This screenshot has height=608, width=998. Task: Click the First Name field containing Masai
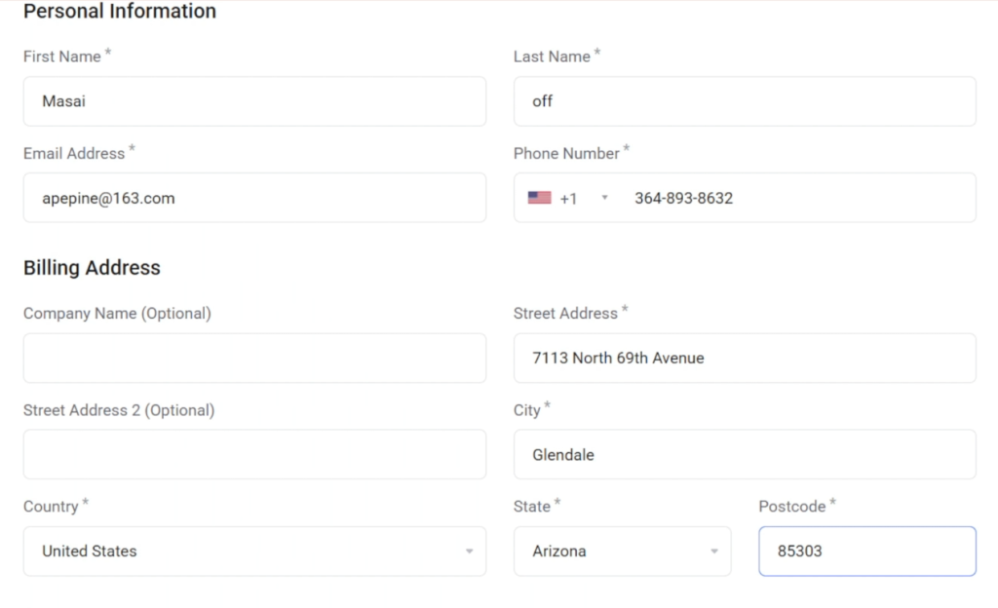[254, 101]
